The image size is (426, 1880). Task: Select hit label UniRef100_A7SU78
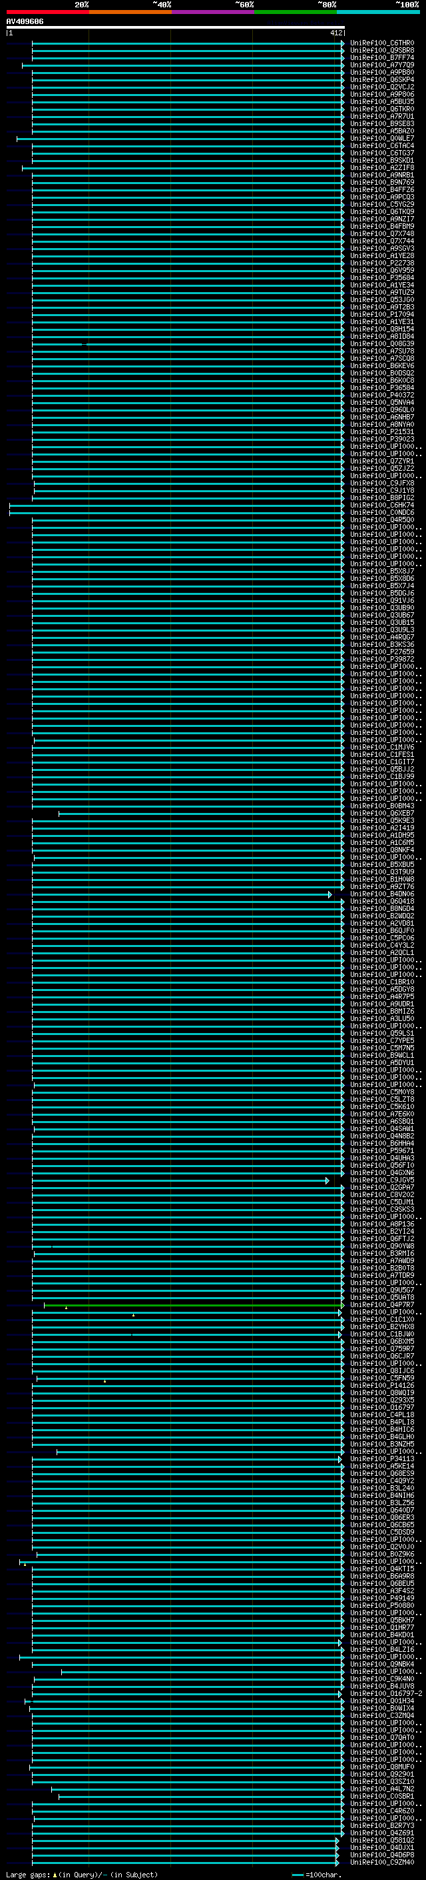pos(382,351)
